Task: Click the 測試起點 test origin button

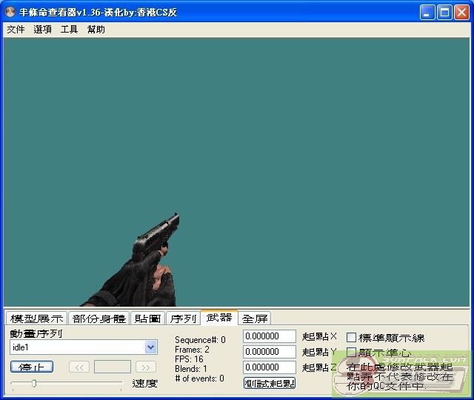Action: click(270, 384)
